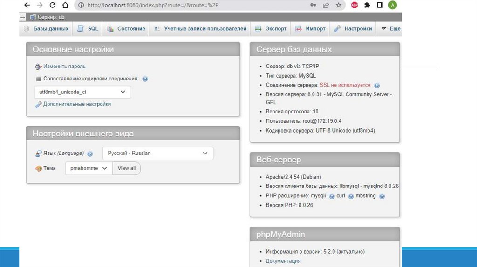This screenshot has width=477, height=267.
Task: Collapse navigation panel toggle icon
Action: tap(22, 17)
